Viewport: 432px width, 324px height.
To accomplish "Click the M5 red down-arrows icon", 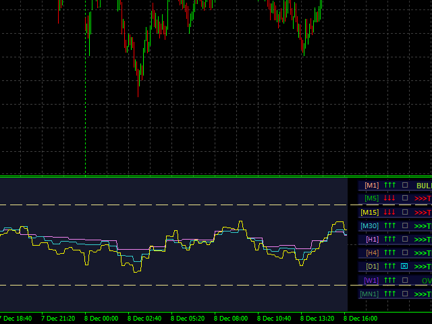I will pos(389,198).
